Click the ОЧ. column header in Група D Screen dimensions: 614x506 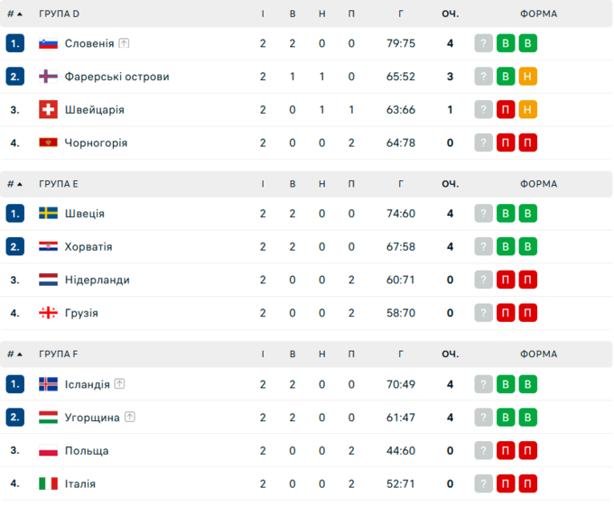click(x=450, y=14)
